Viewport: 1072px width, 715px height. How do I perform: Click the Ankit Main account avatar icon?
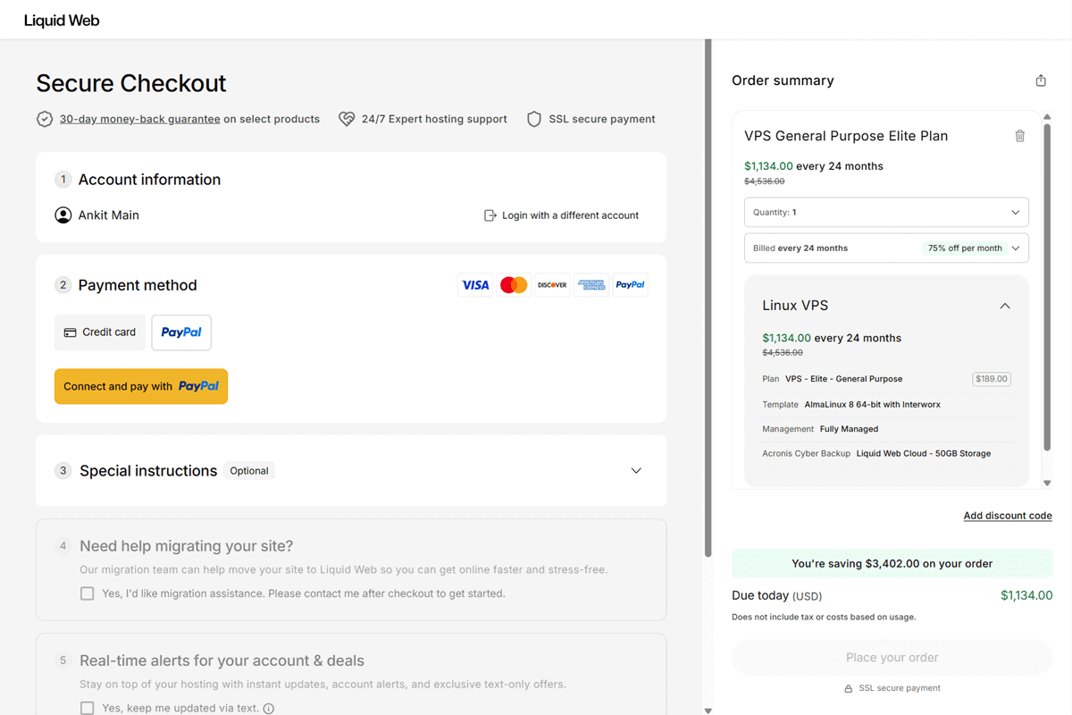click(x=62, y=214)
